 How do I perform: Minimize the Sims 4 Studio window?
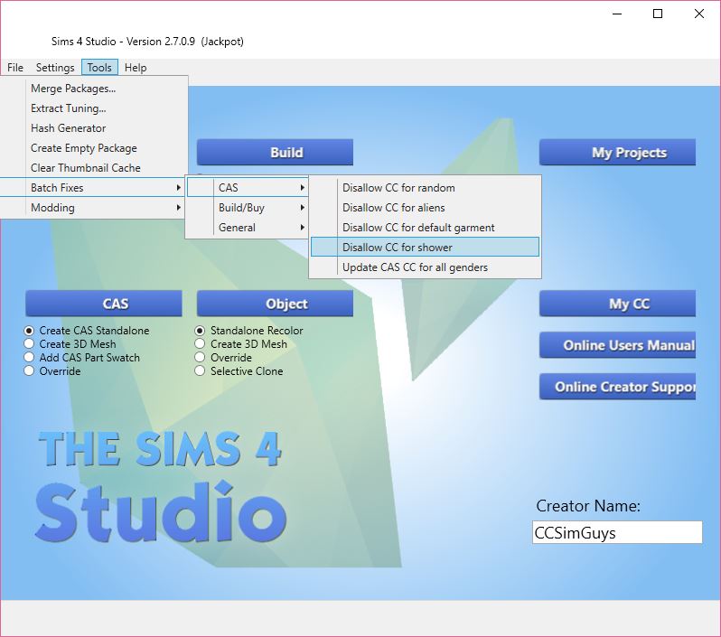pyautogui.click(x=617, y=14)
